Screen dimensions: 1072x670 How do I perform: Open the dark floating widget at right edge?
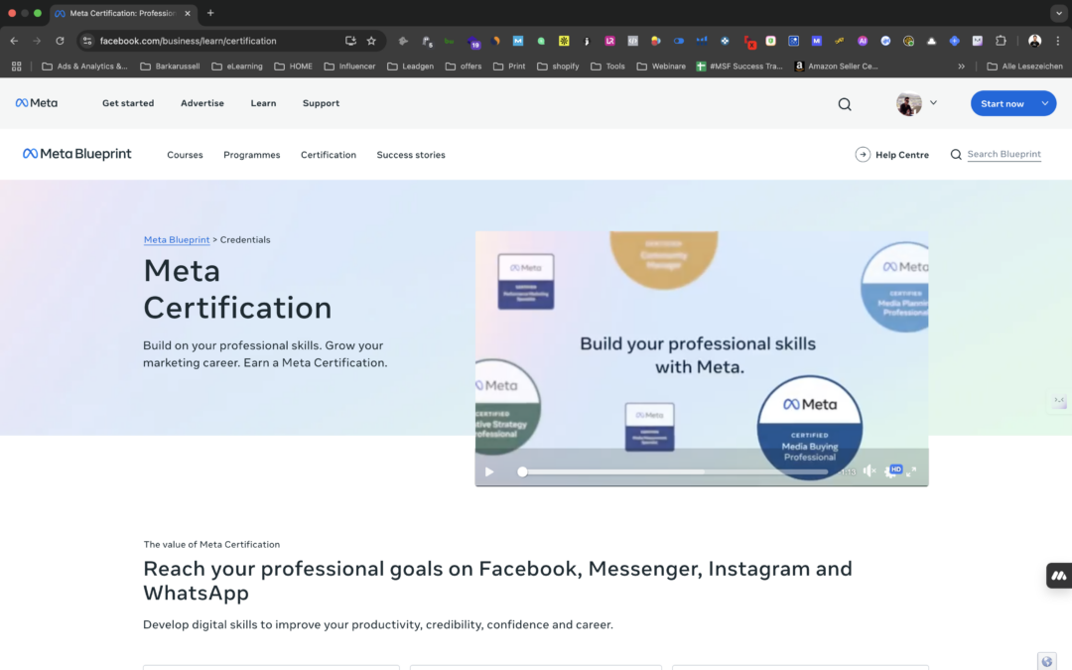(x=1059, y=576)
